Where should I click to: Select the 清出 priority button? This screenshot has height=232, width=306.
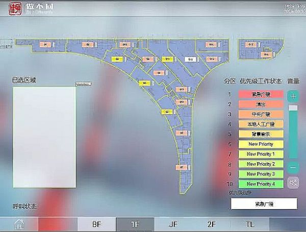pos(260,104)
